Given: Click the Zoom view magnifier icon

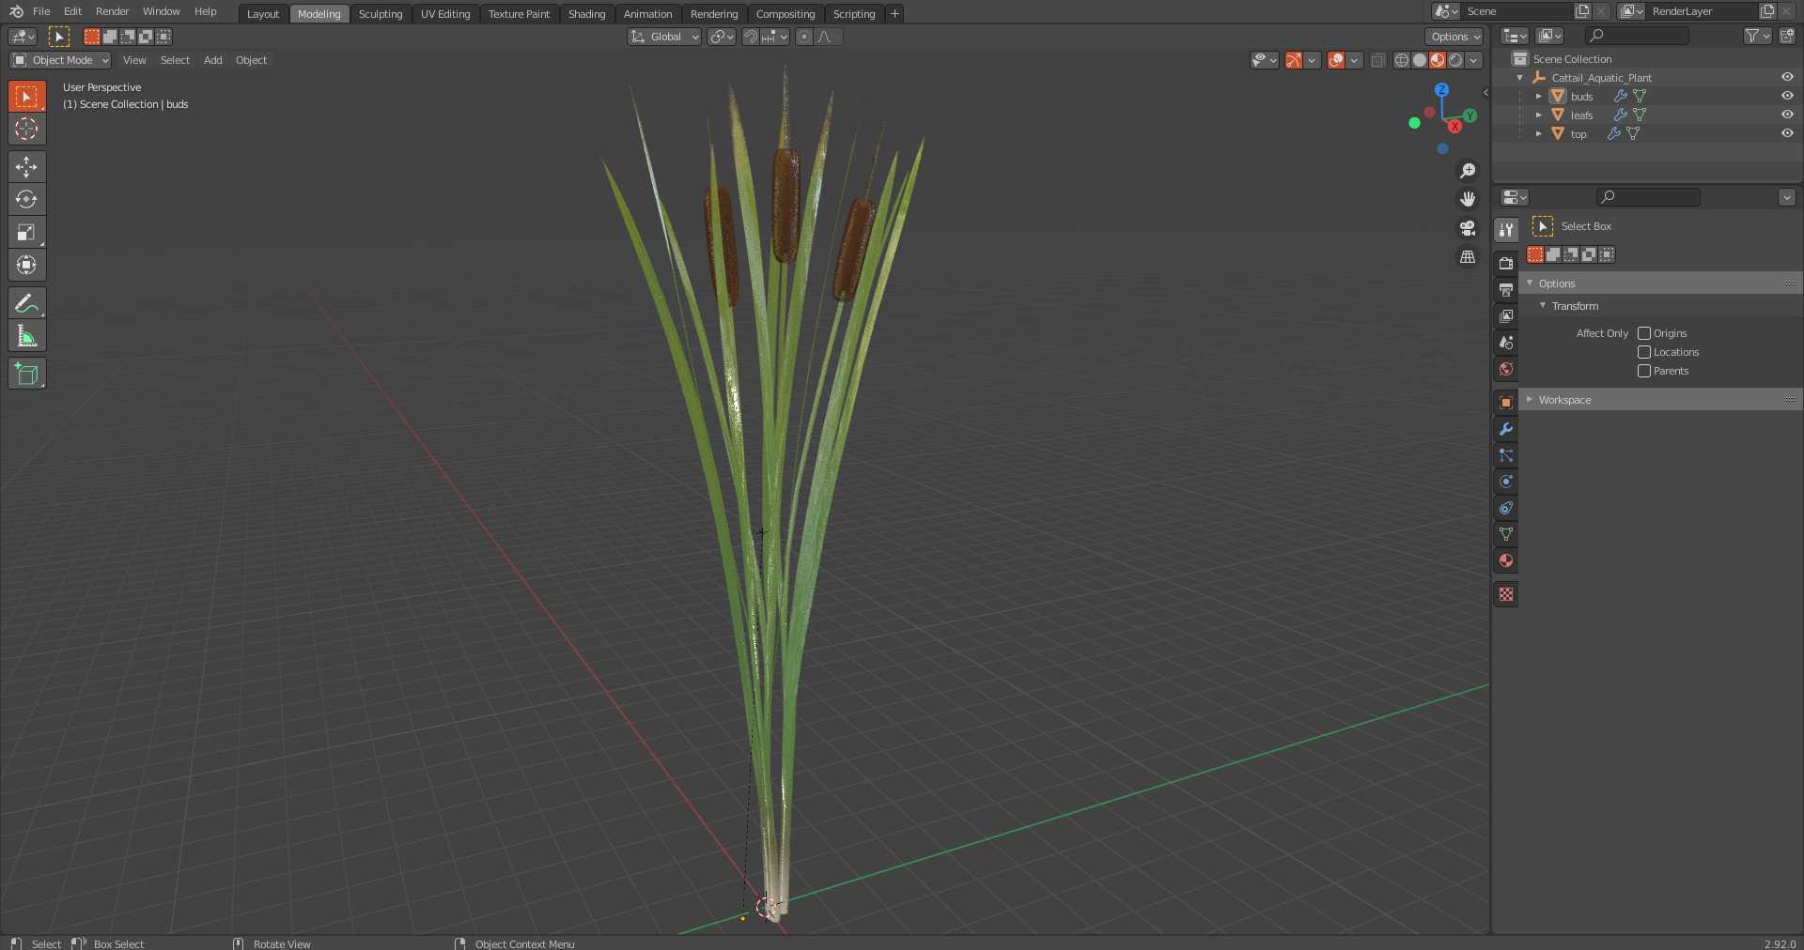Looking at the screenshot, I should tap(1468, 171).
